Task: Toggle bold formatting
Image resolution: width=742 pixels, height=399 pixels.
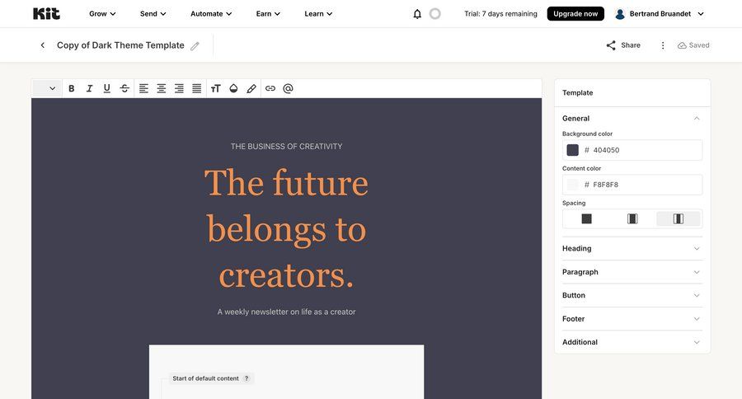Action: click(72, 88)
